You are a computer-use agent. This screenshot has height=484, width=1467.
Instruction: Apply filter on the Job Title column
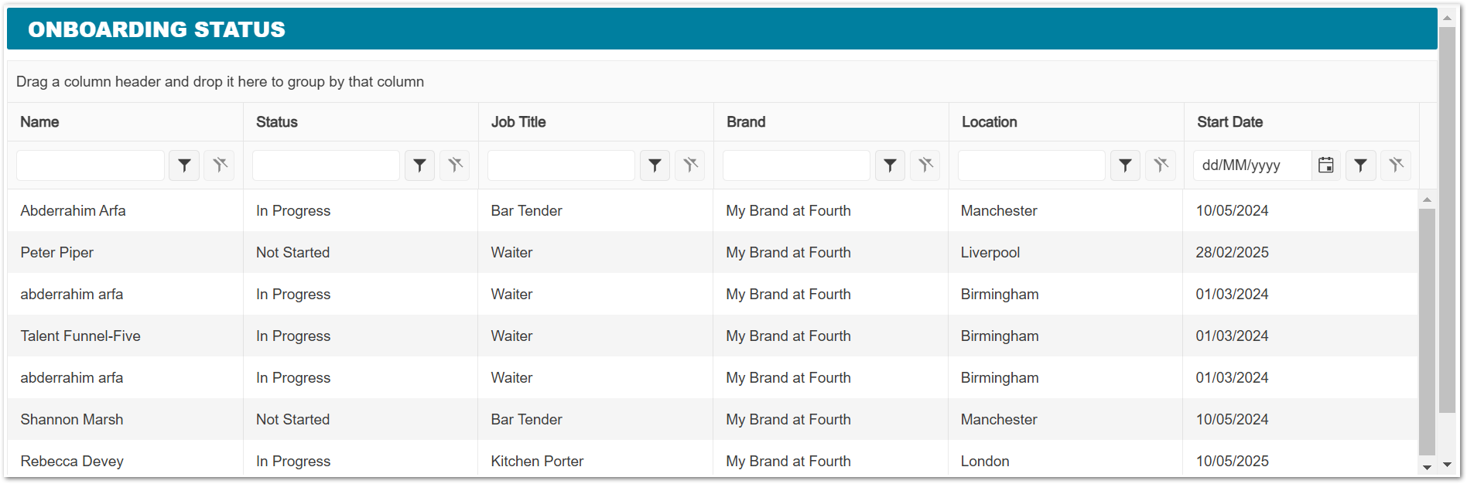[x=655, y=165]
